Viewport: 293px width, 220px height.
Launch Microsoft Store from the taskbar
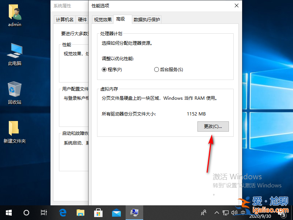tap(98, 212)
